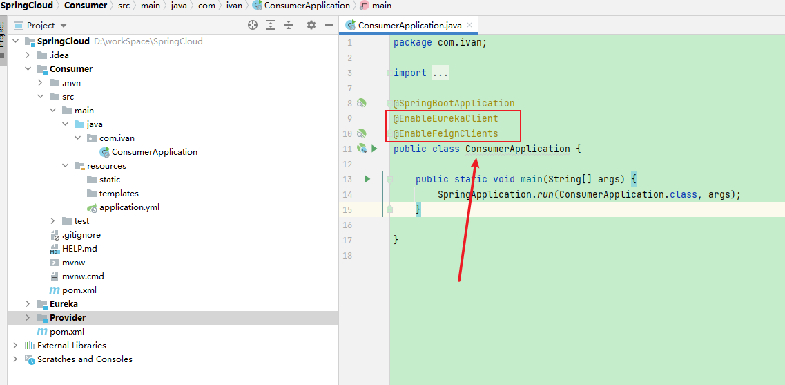Image resolution: width=785 pixels, height=385 pixels.
Task: Select mvnw.cmd file
Action: click(83, 276)
